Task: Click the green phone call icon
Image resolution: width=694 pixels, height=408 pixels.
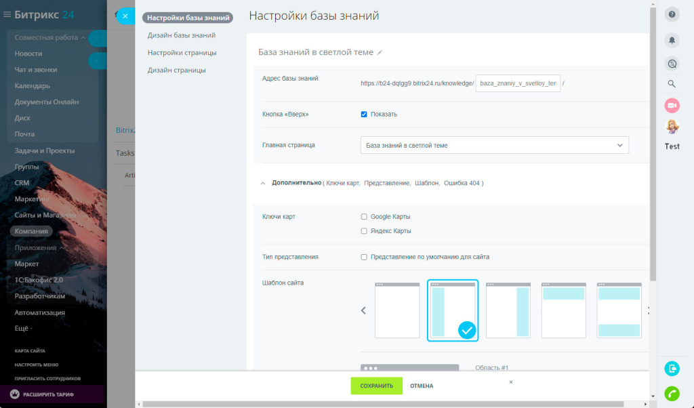Action: [672, 393]
